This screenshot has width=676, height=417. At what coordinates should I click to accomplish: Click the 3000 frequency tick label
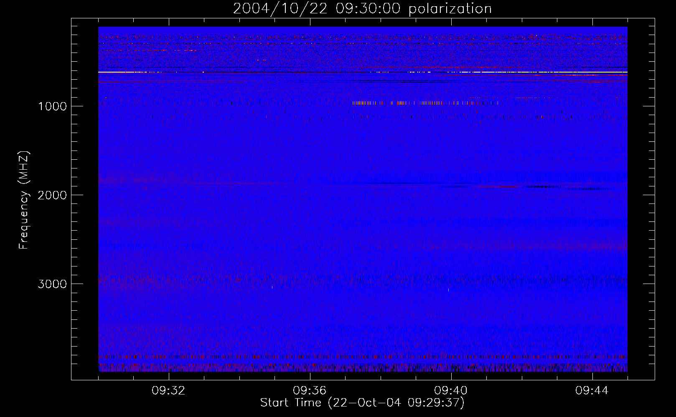click(52, 284)
